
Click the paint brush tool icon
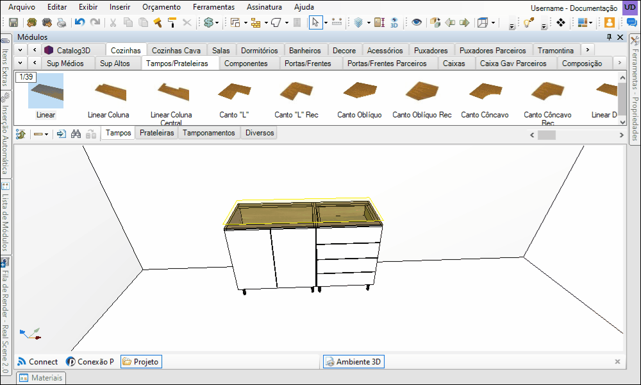pos(158,22)
